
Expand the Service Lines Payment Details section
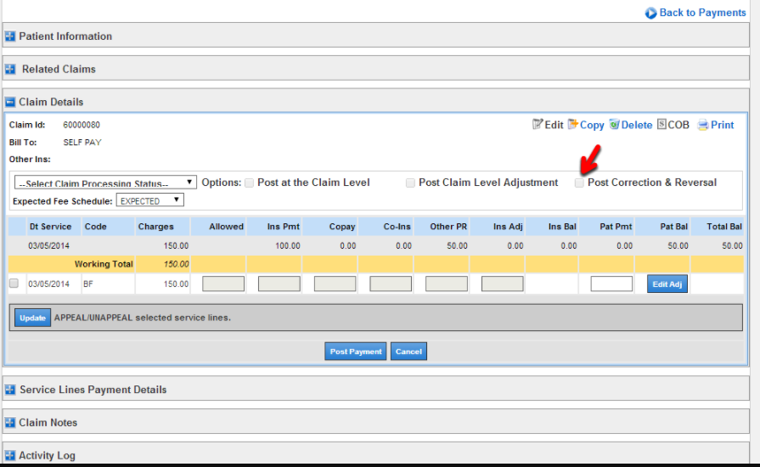coord(10,390)
